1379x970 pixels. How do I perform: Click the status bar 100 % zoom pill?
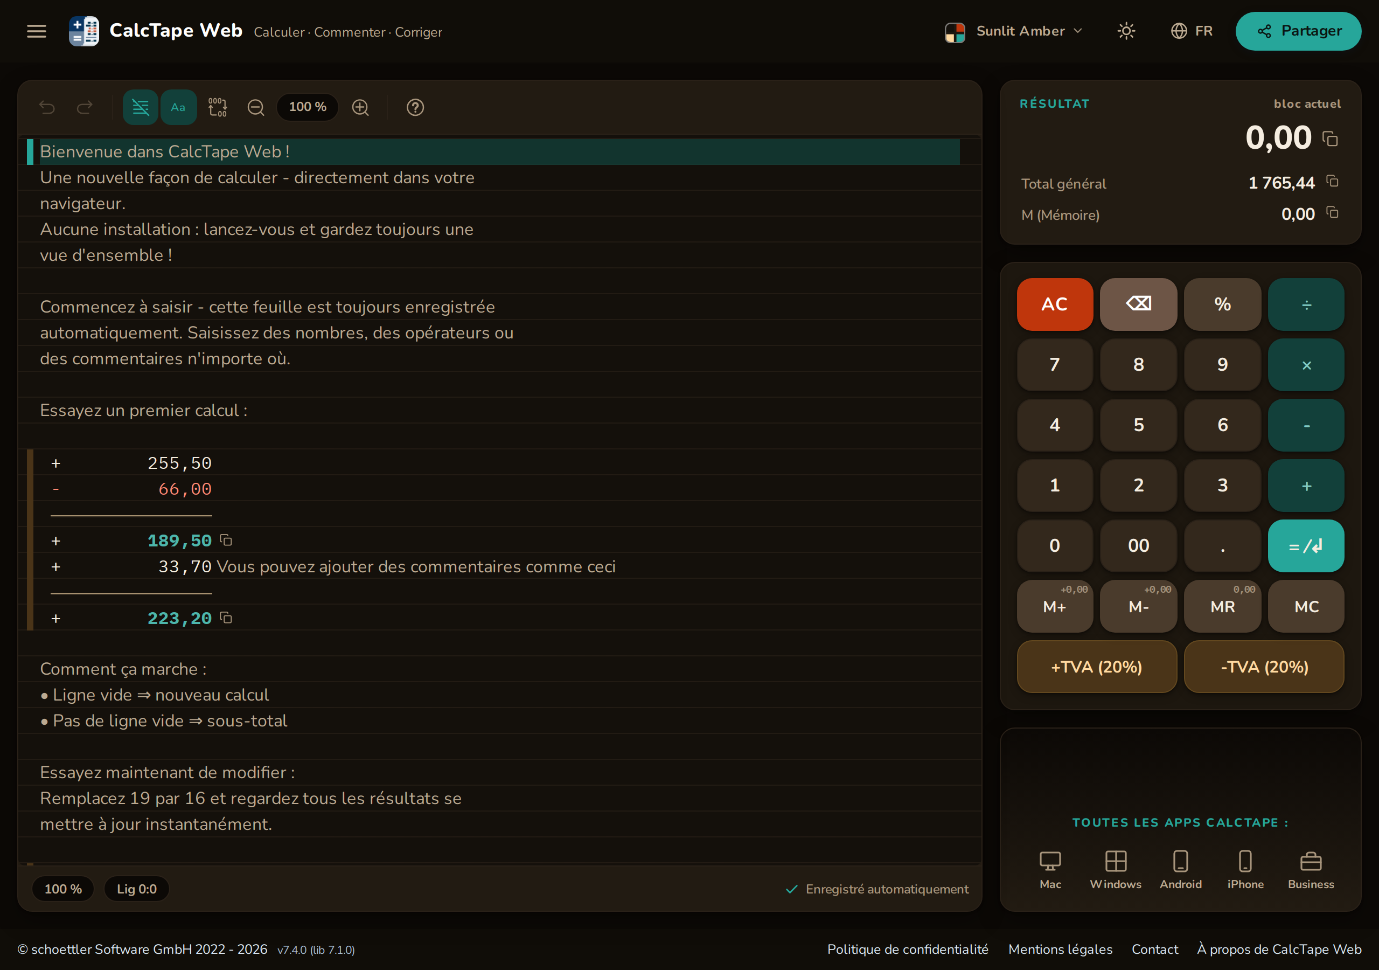(x=63, y=889)
